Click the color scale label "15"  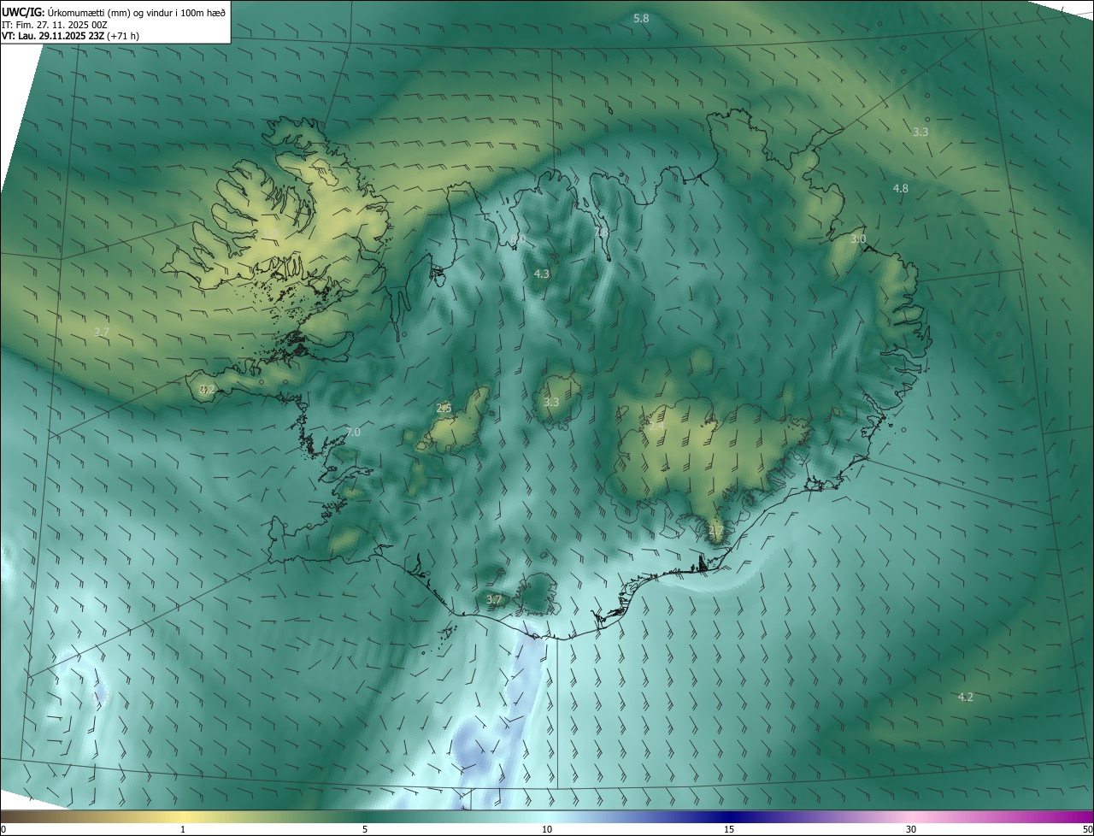(x=729, y=829)
